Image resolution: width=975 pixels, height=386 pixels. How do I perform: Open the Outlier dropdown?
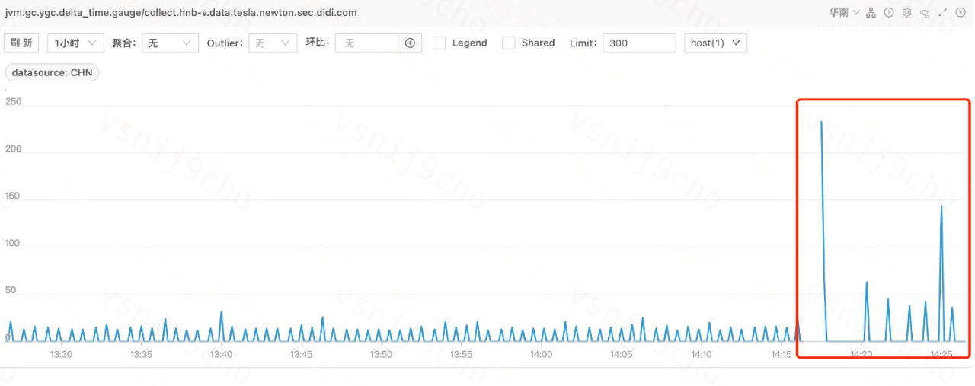(x=273, y=43)
